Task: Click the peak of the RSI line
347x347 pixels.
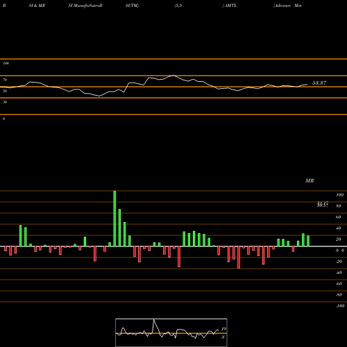Action: coord(173,76)
